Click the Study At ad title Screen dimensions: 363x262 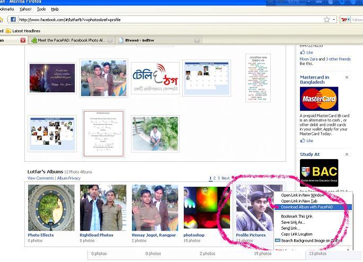point(309,154)
